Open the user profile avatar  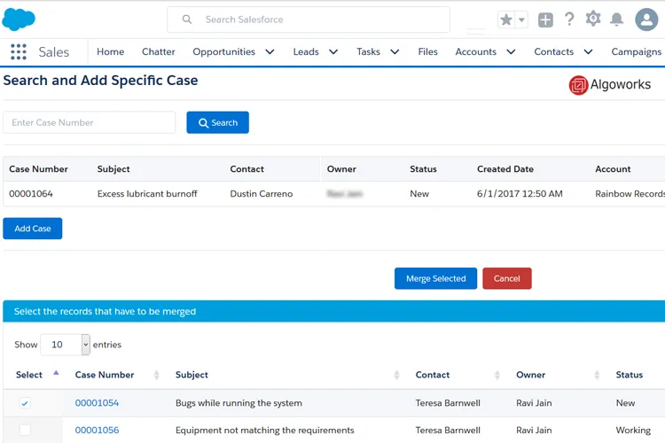coord(646,19)
